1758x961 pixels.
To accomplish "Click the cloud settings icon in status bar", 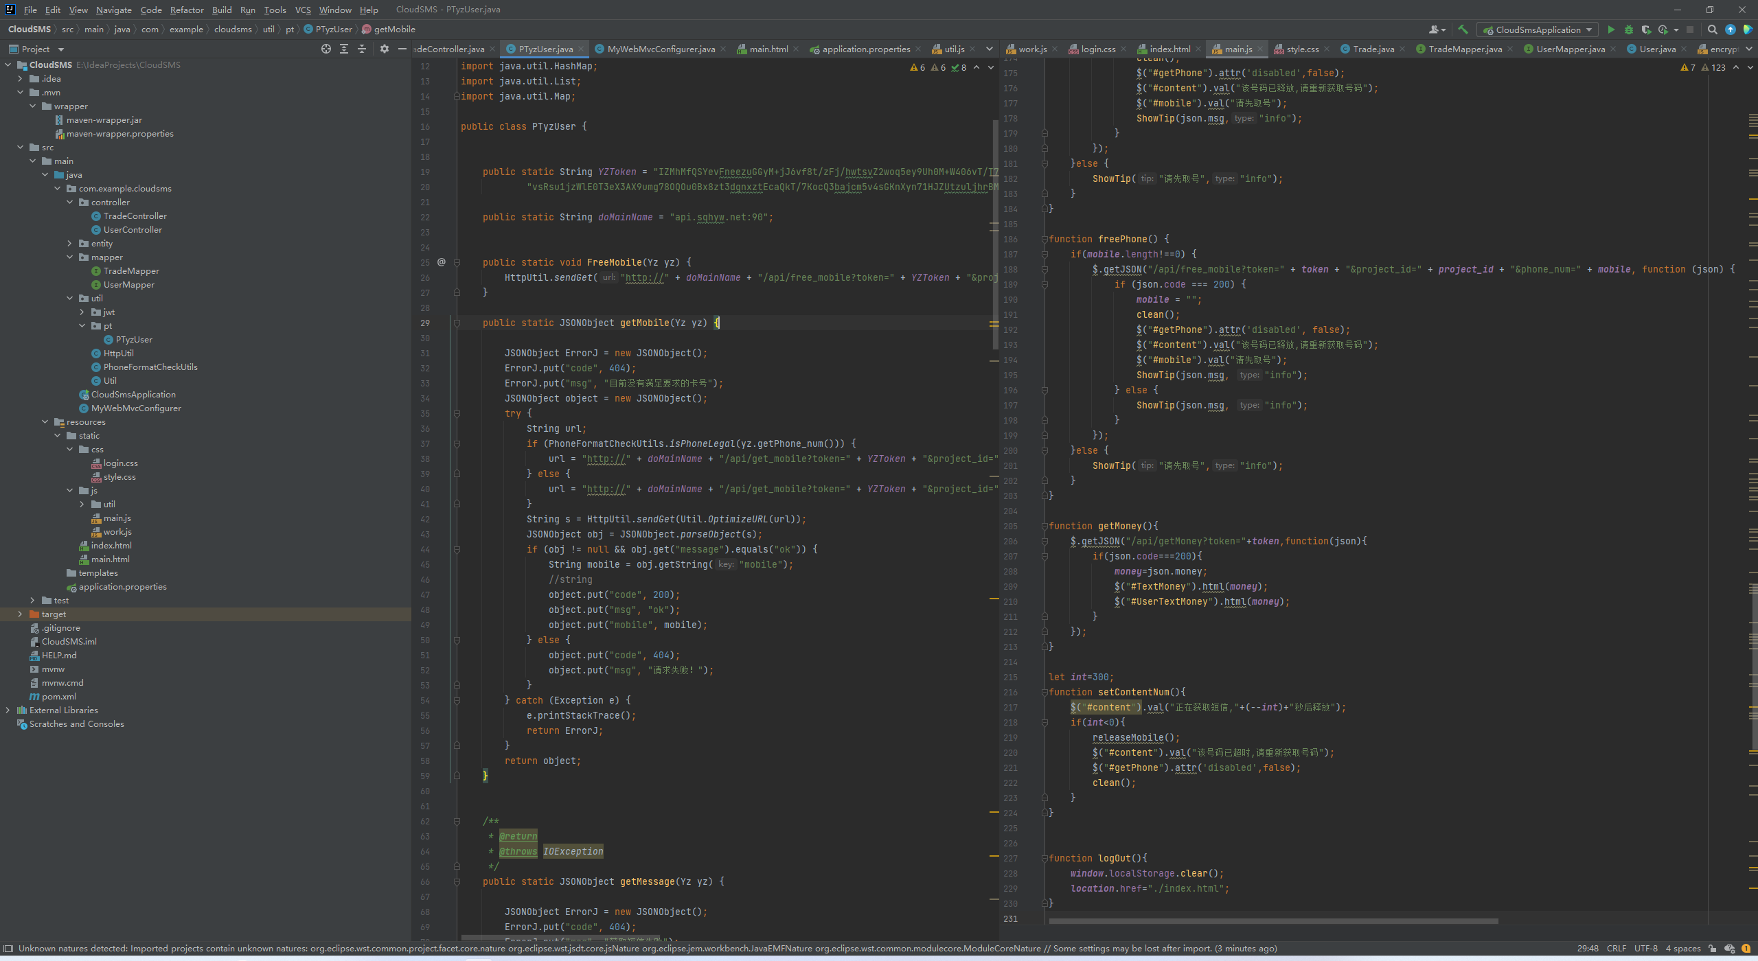I will click(1729, 949).
